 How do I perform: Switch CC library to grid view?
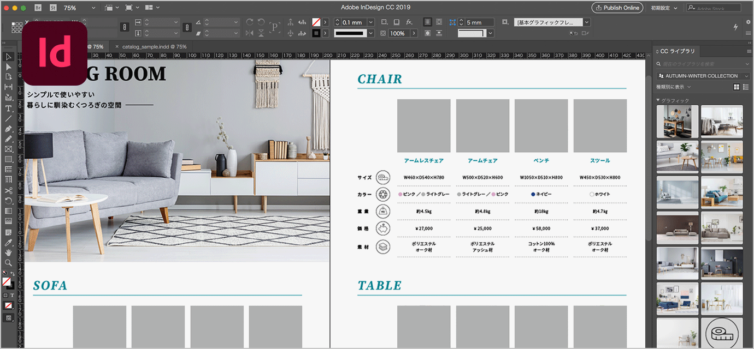pyautogui.click(x=736, y=87)
